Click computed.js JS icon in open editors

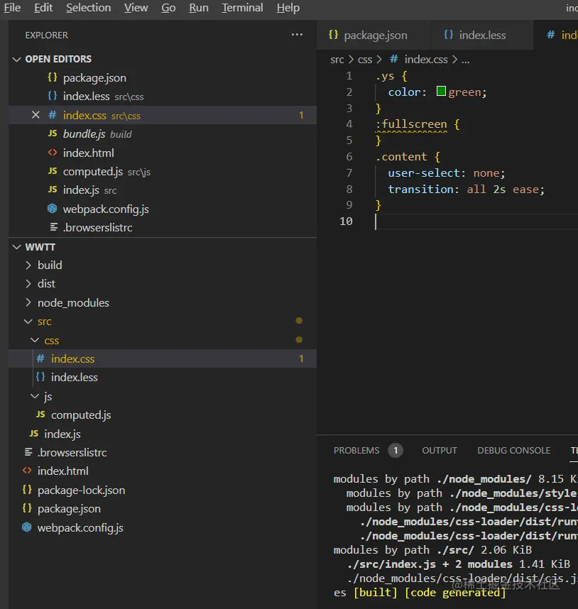(53, 171)
